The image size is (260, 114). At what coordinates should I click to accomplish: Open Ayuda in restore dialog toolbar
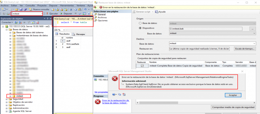[160, 12]
